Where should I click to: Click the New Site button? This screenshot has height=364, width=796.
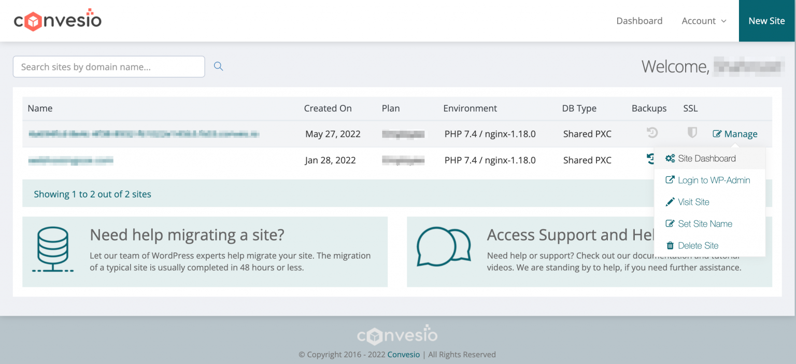tap(766, 21)
